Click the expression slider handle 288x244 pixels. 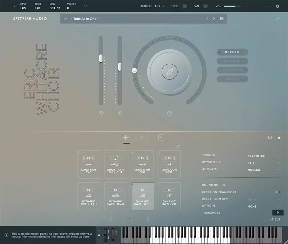pyautogui.click(x=101, y=58)
